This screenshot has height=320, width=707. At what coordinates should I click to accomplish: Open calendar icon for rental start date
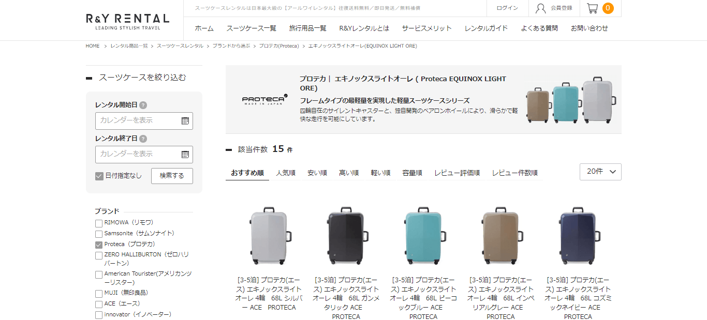(x=185, y=120)
